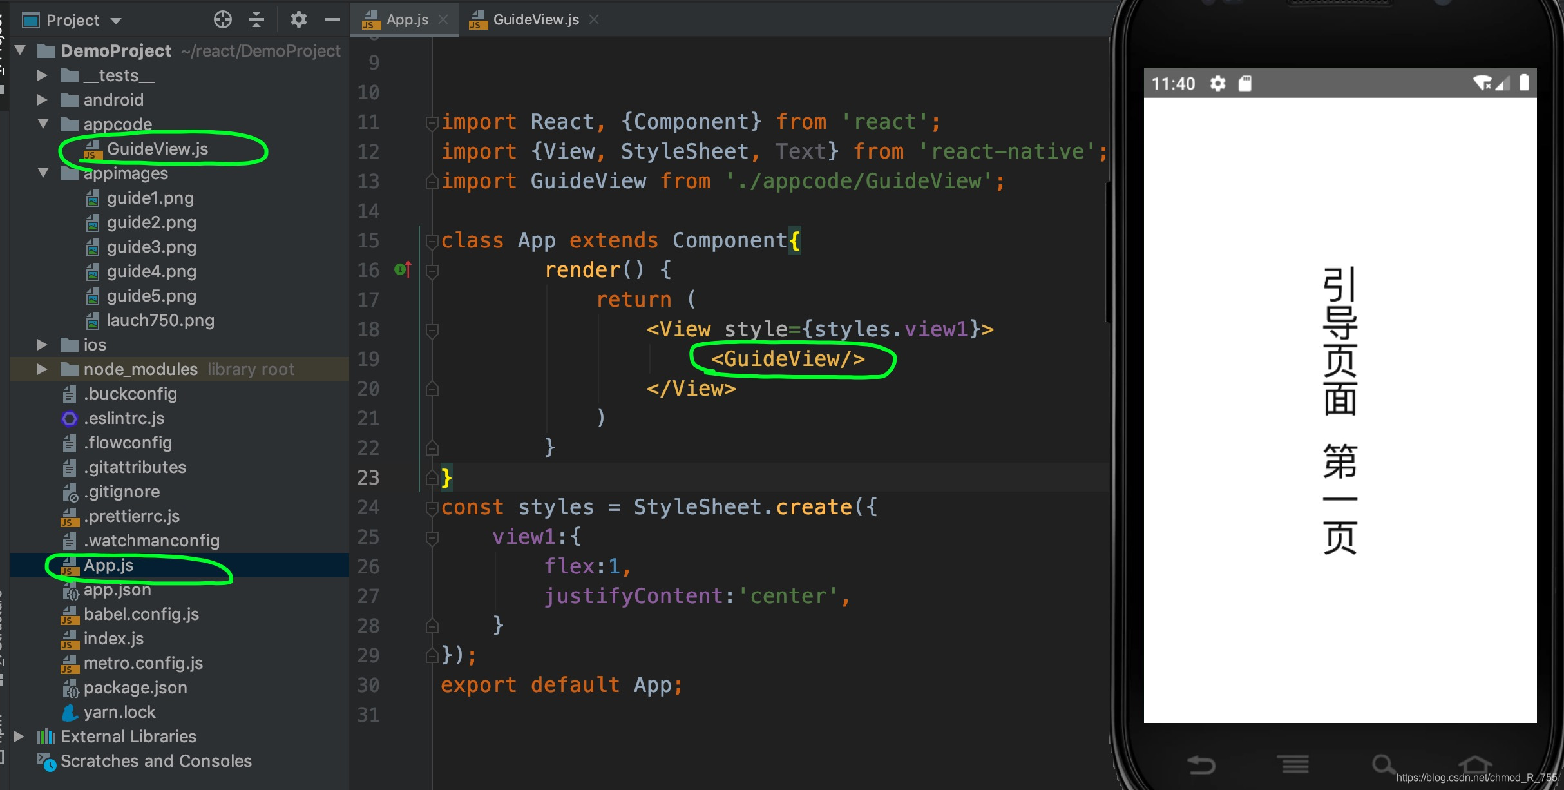
Task: Click the locate file target icon
Action: click(222, 20)
